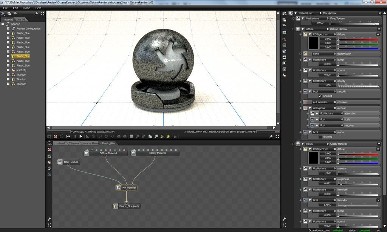
Task: Select Preview Configuration in the outliner
Action: tap(28, 29)
